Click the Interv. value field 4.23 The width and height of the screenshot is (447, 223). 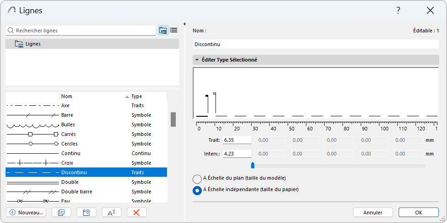point(237,154)
